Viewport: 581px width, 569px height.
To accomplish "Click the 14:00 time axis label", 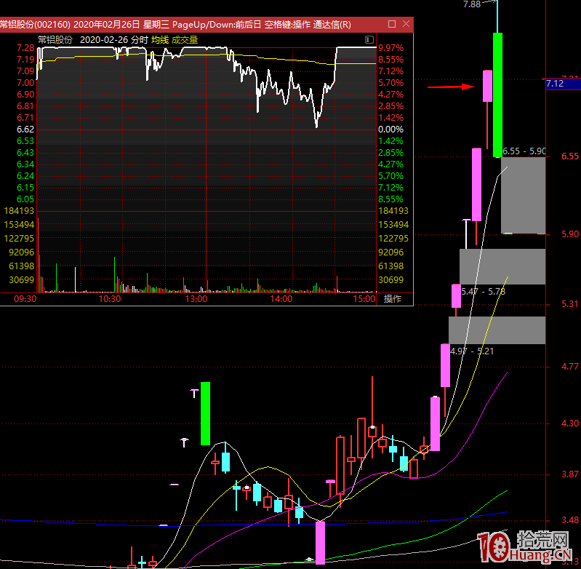I will [281, 299].
